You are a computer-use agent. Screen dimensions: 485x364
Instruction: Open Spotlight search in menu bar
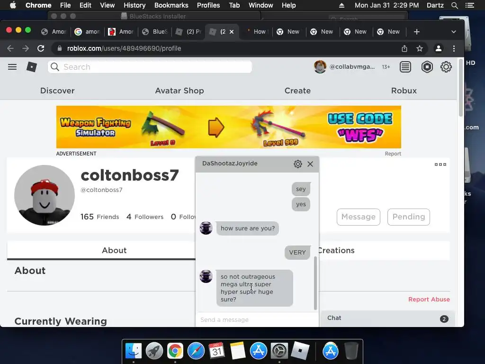tap(454, 5)
